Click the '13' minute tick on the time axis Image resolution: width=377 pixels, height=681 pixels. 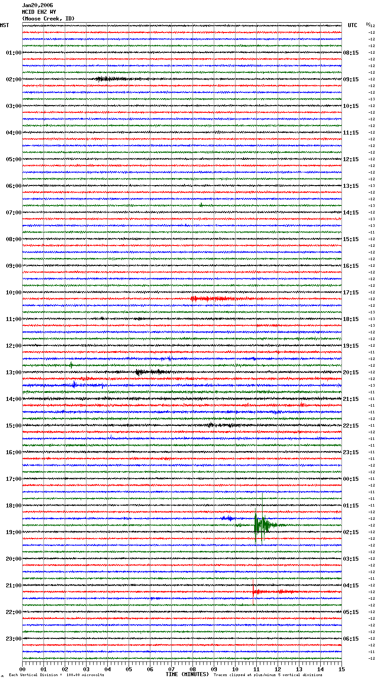[x=299, y=669]
